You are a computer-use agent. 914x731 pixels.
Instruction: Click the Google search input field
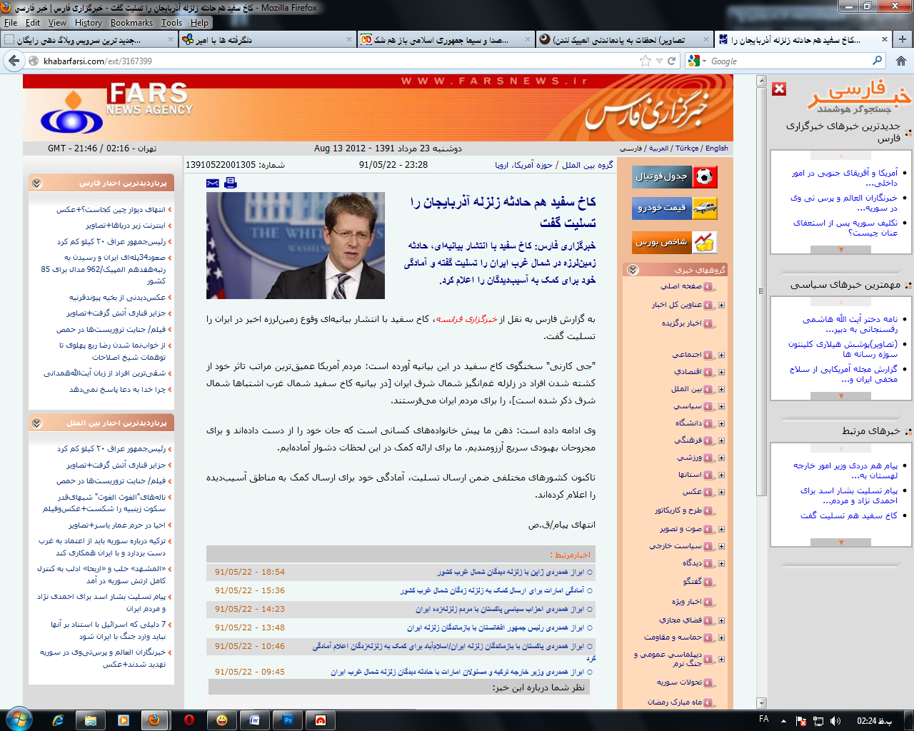(789, 61)
